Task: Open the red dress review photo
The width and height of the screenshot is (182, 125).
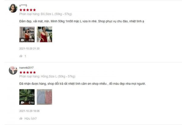Action: point(45,34)
